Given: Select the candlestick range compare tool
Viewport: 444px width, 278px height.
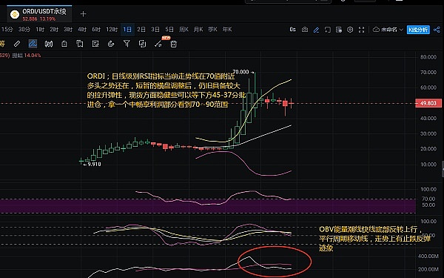Looking at the screenshot, I should (49, 44).
